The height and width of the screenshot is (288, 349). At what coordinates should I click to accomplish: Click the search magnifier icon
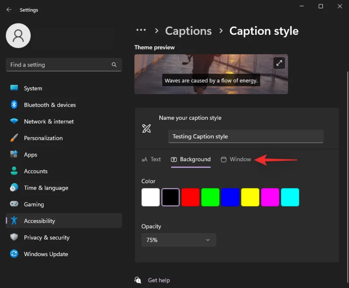[114, 64]
